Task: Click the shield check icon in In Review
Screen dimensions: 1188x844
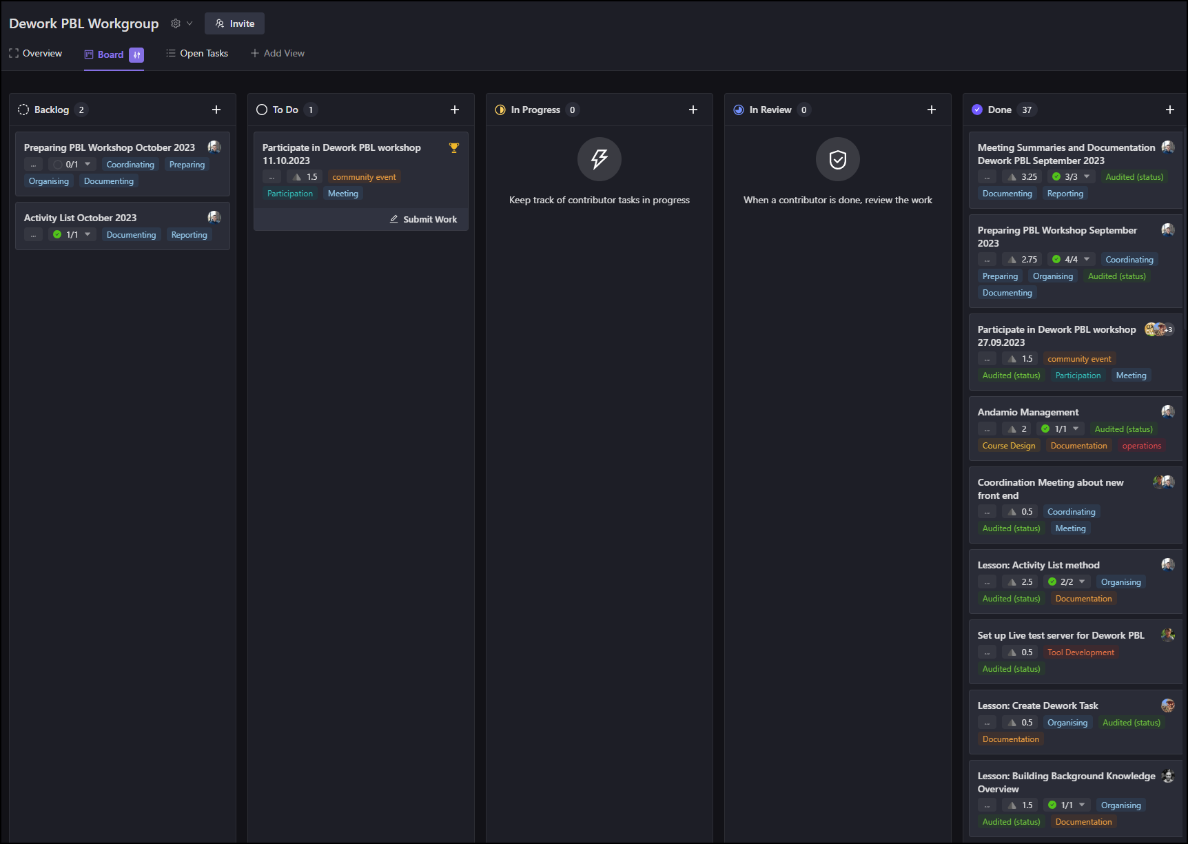Action: [838, 159]
